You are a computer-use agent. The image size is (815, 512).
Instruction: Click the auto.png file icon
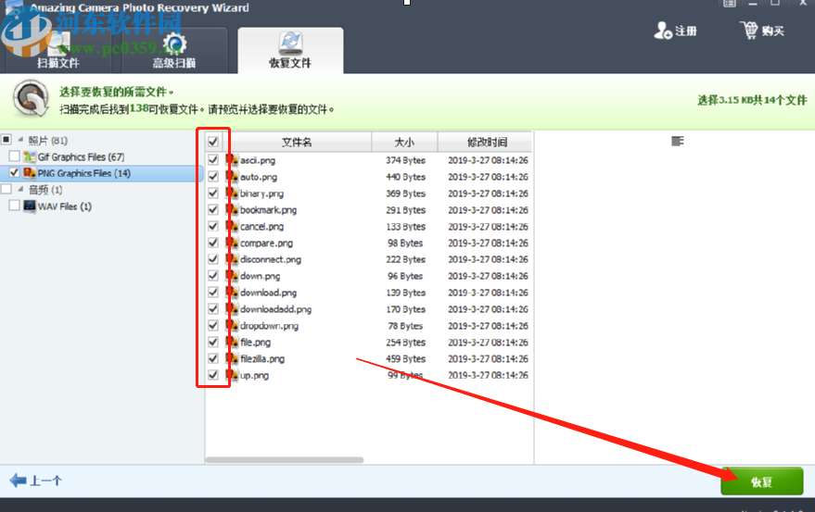click(232, 177)
